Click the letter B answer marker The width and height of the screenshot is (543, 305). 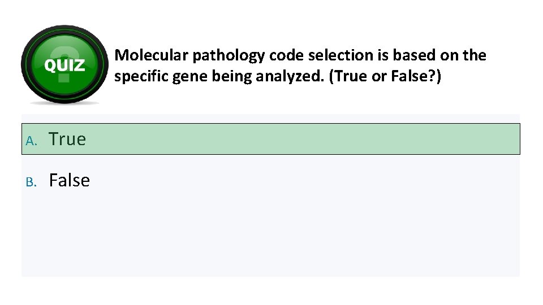point(31,182)
